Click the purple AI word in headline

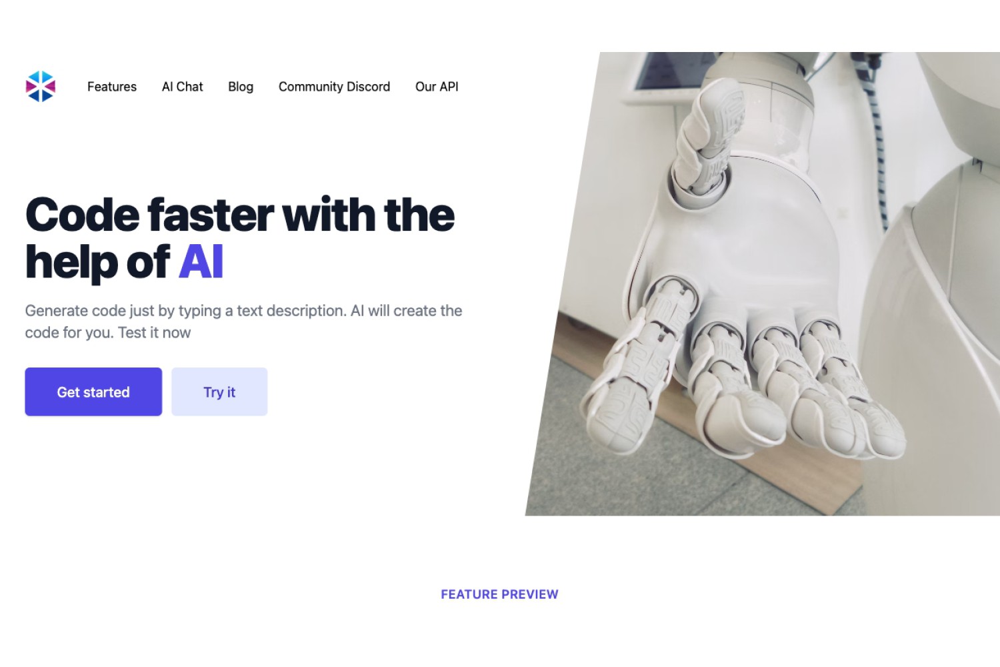click(x=201, y=262)
